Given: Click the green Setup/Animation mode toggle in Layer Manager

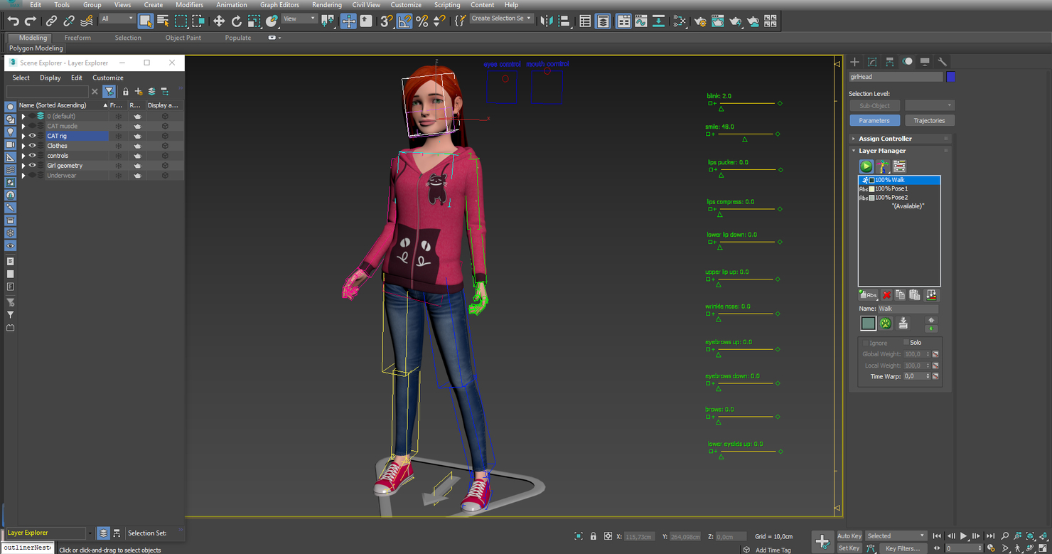Looking at the screenshot, I should click(866, 166).
